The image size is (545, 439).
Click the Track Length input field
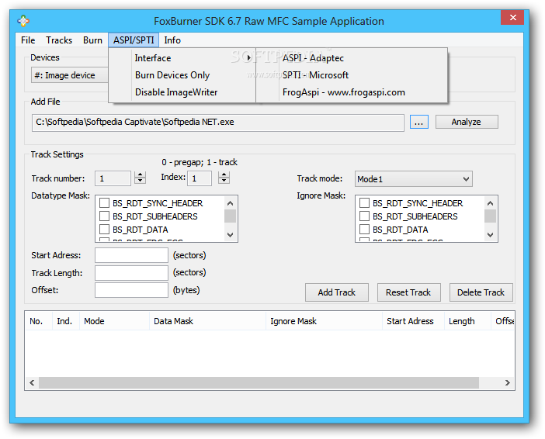pyautogui.click(x=131, y=273)
